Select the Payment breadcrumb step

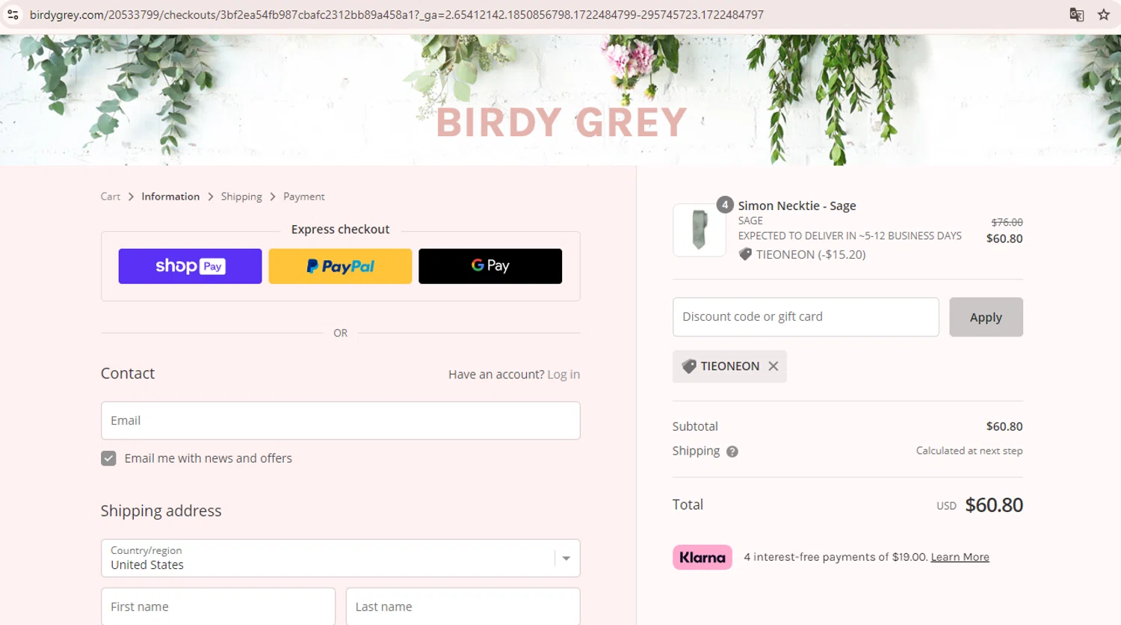(304, 197)
